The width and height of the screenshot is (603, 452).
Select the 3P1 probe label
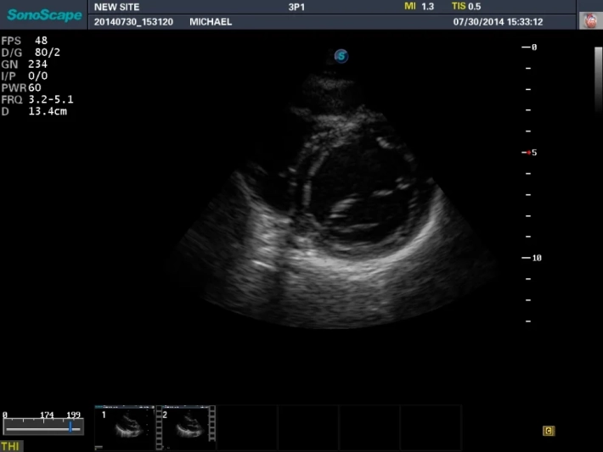coord(298,7)
